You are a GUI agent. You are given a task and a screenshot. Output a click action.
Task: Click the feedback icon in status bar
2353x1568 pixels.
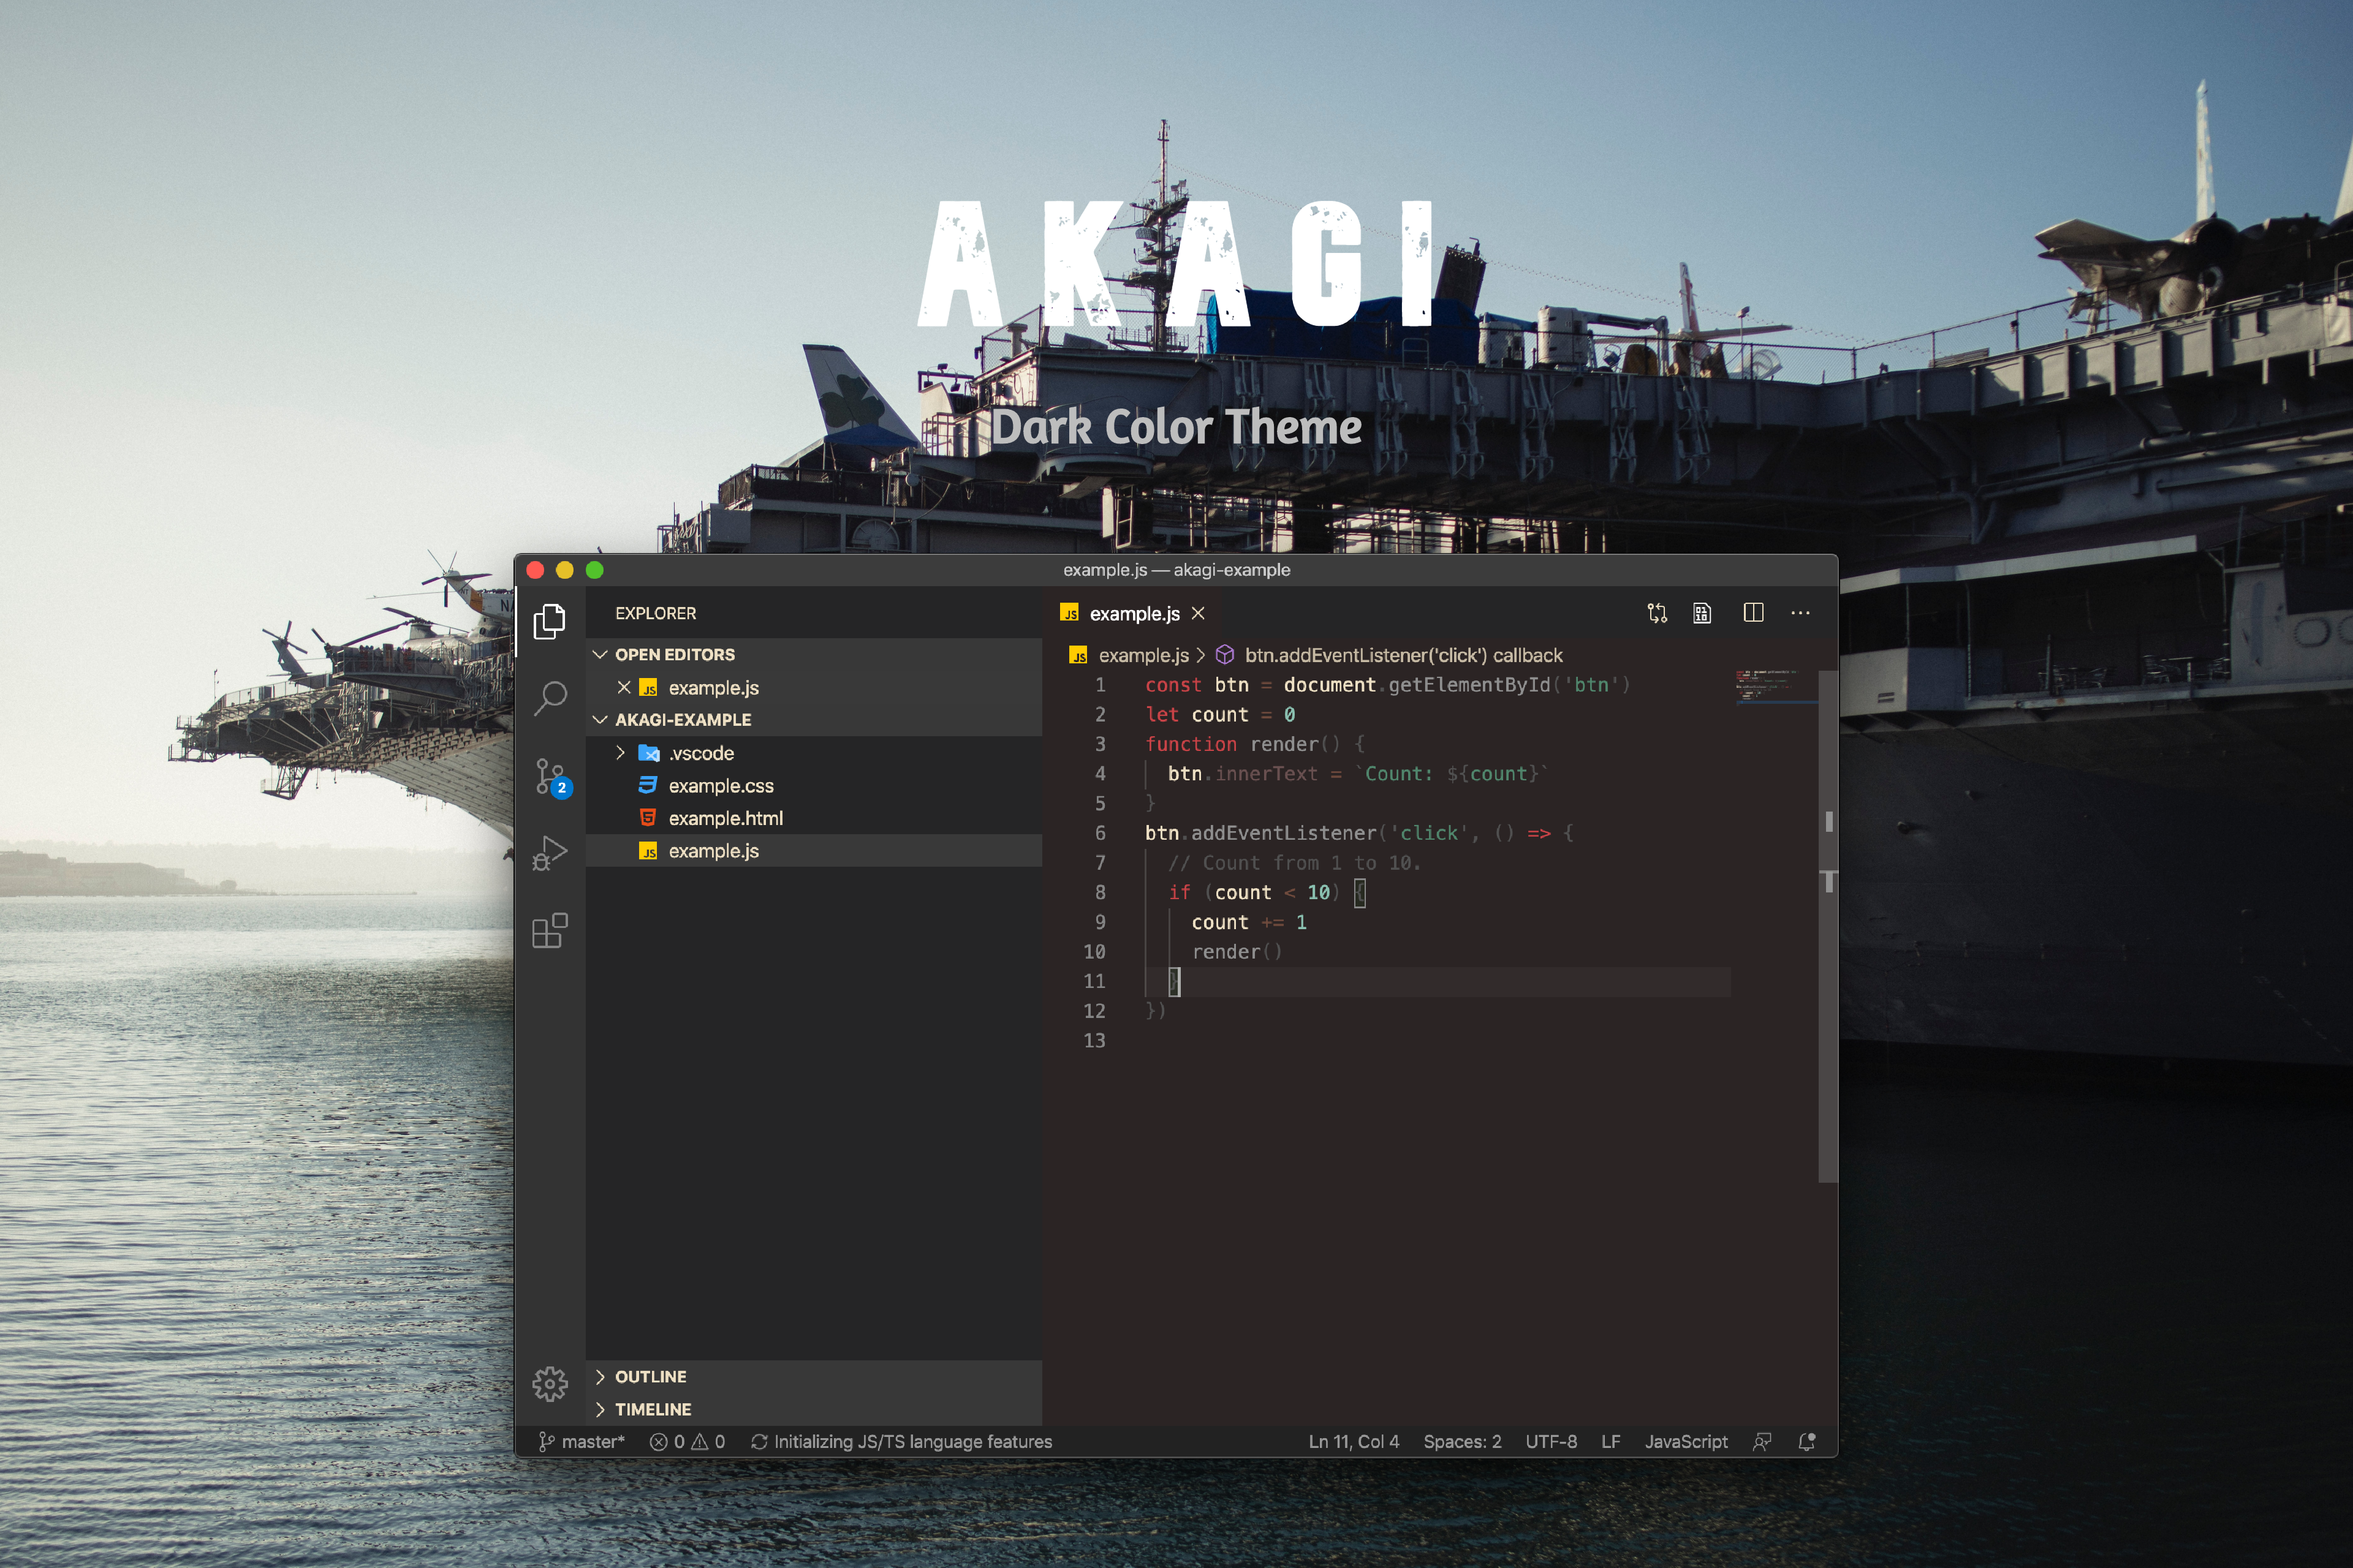1762,1441
